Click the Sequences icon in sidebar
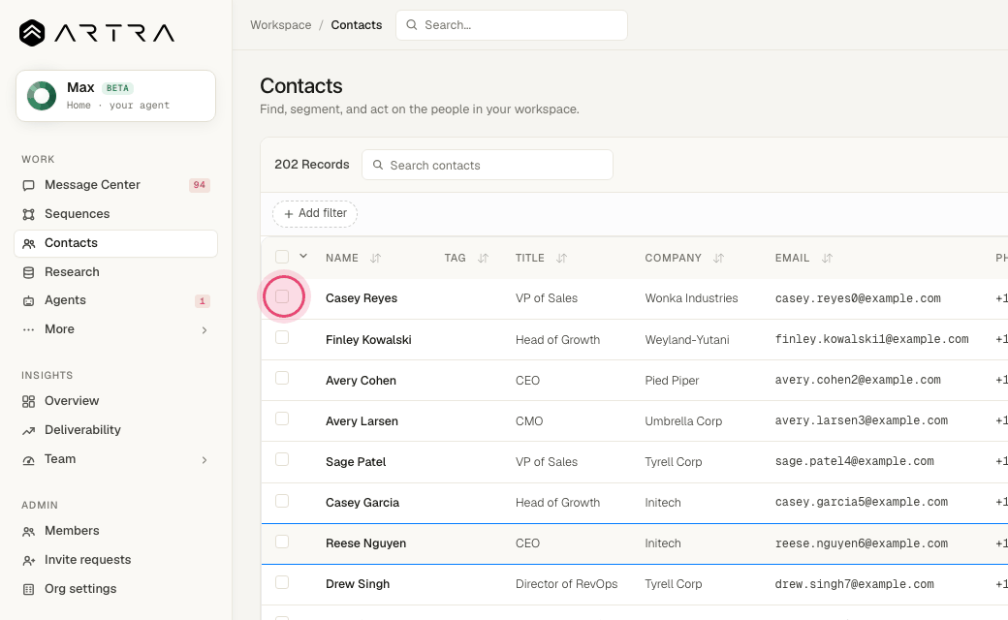This screenshot has height=620, width=1008. (x=28, y=214)
